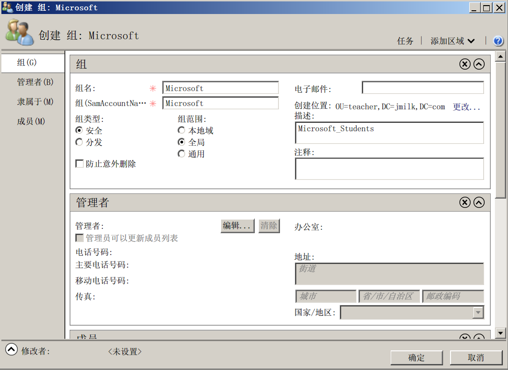Click the 城市 field

click(326, 296)
